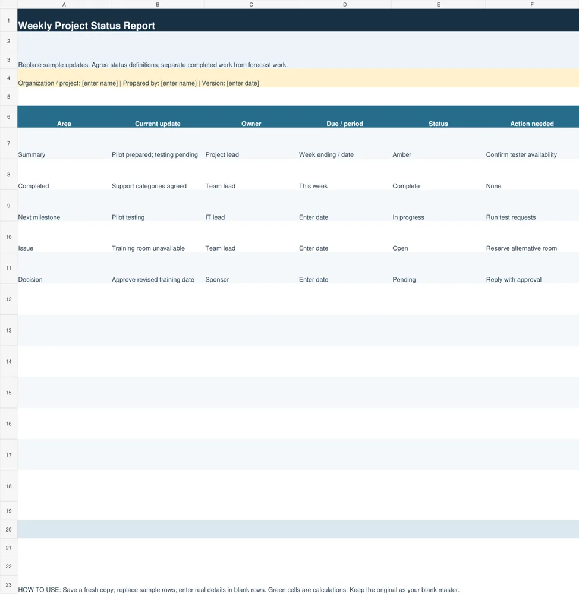Select row 23 header
The image size is (579, 594).
pyautogui.click(x=8, y=585)
